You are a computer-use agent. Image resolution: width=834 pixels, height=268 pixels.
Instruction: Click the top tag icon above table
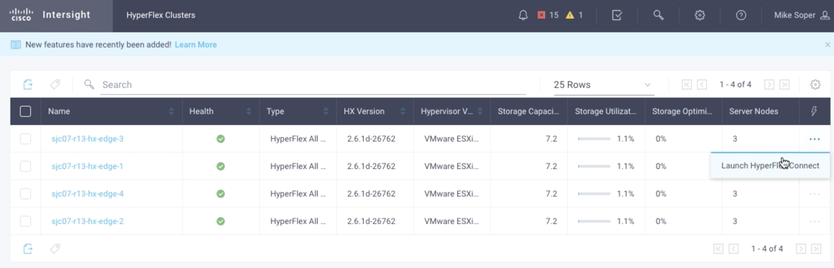[x=55, y=84]
